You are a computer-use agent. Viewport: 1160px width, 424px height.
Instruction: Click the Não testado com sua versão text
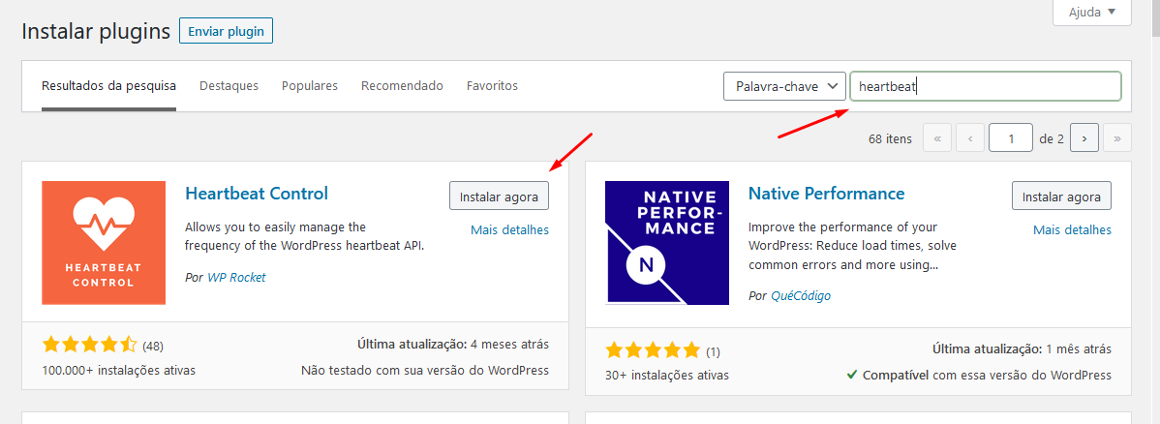click(x=425, y=370)
